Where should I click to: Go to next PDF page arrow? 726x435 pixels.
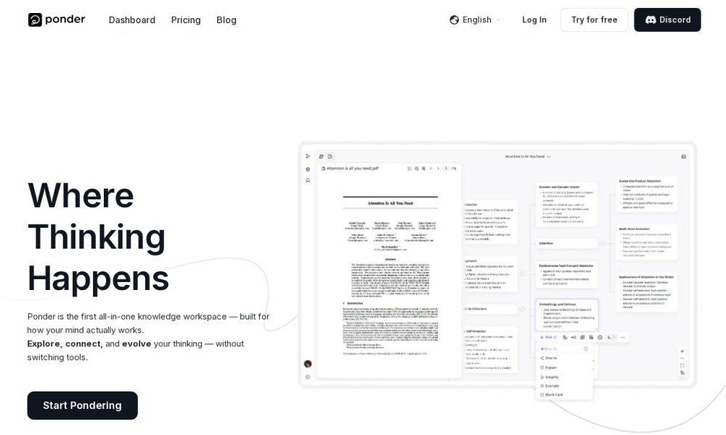(439, 168)
